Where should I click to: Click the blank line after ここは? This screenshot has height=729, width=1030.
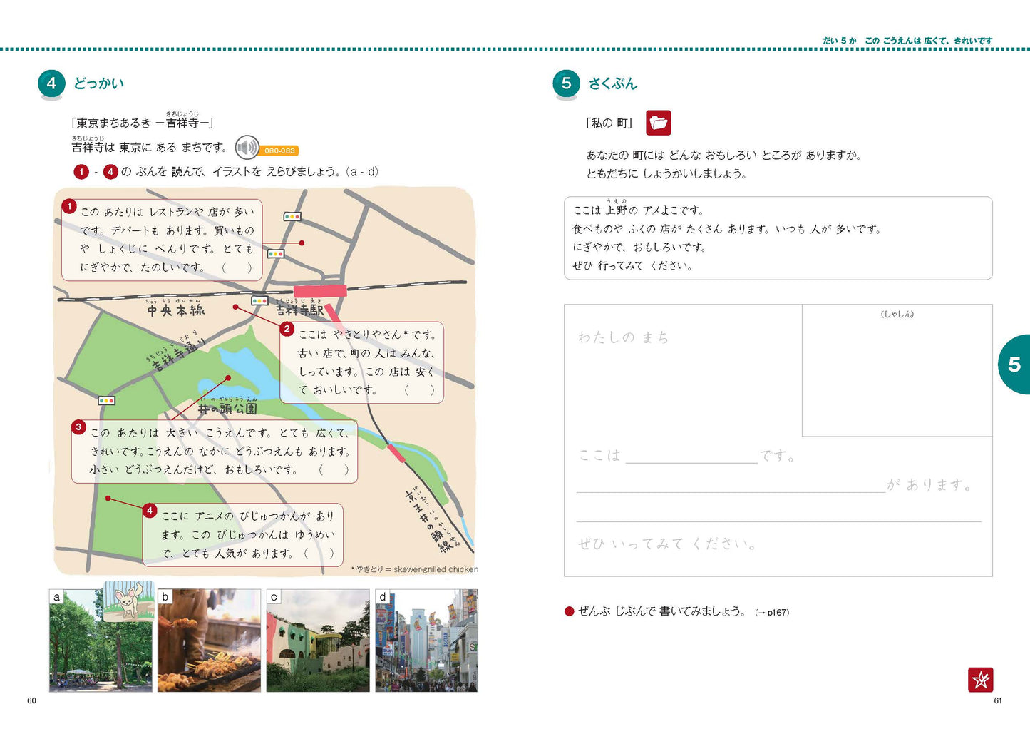click(691, 457)
